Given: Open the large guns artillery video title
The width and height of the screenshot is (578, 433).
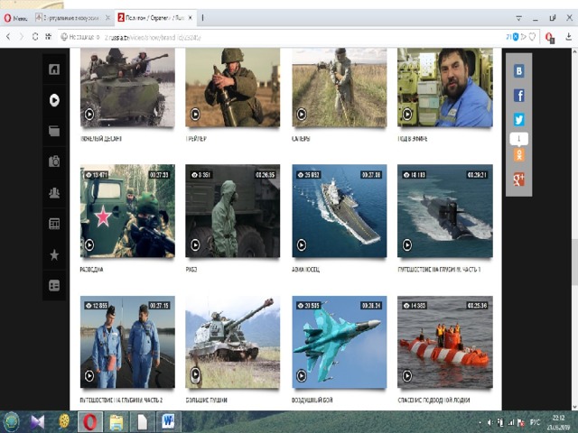Looking at the screenshot, I should (207, 400).
